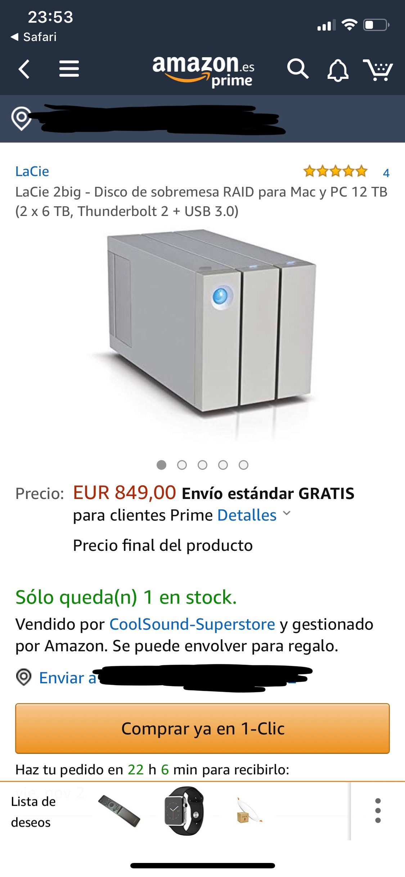
Task: Open the shopping cart icon
Action: (378, 70)
